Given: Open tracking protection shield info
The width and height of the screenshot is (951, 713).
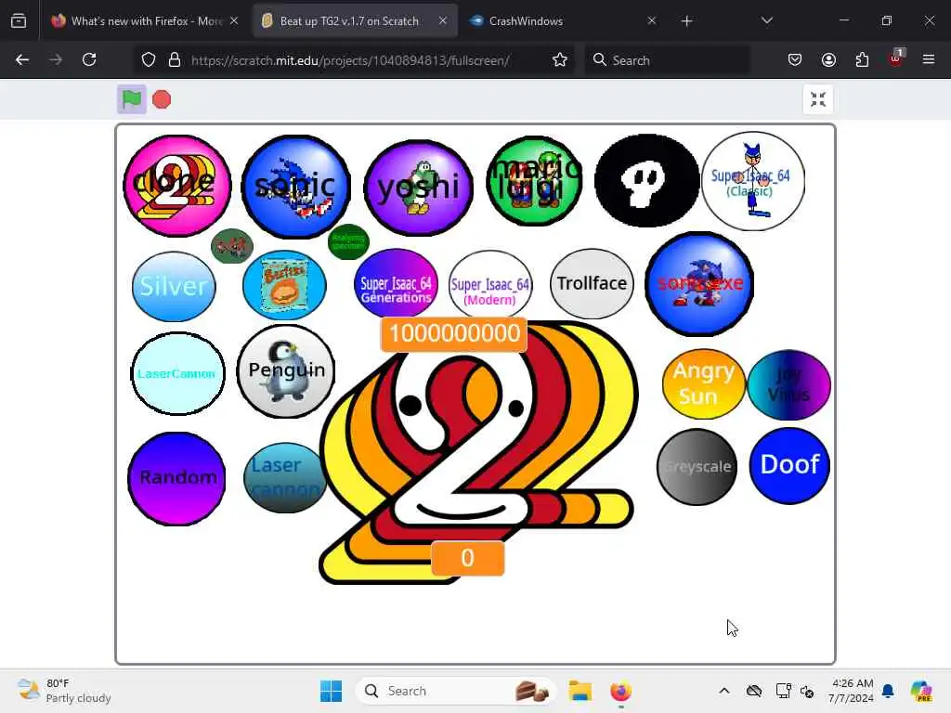Looking at the screenshot, I should pyautogui.click(x=149, y=60).
